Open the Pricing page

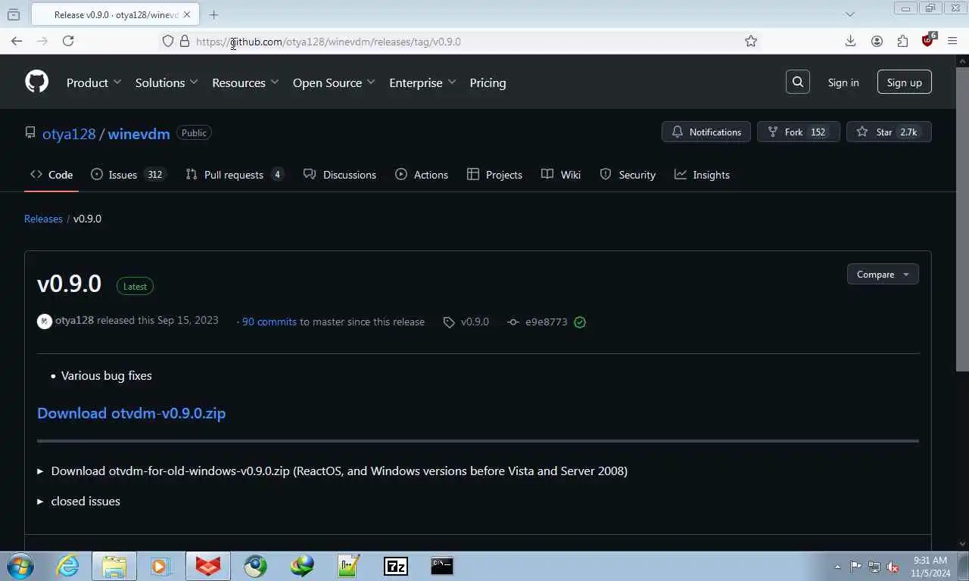488,82
